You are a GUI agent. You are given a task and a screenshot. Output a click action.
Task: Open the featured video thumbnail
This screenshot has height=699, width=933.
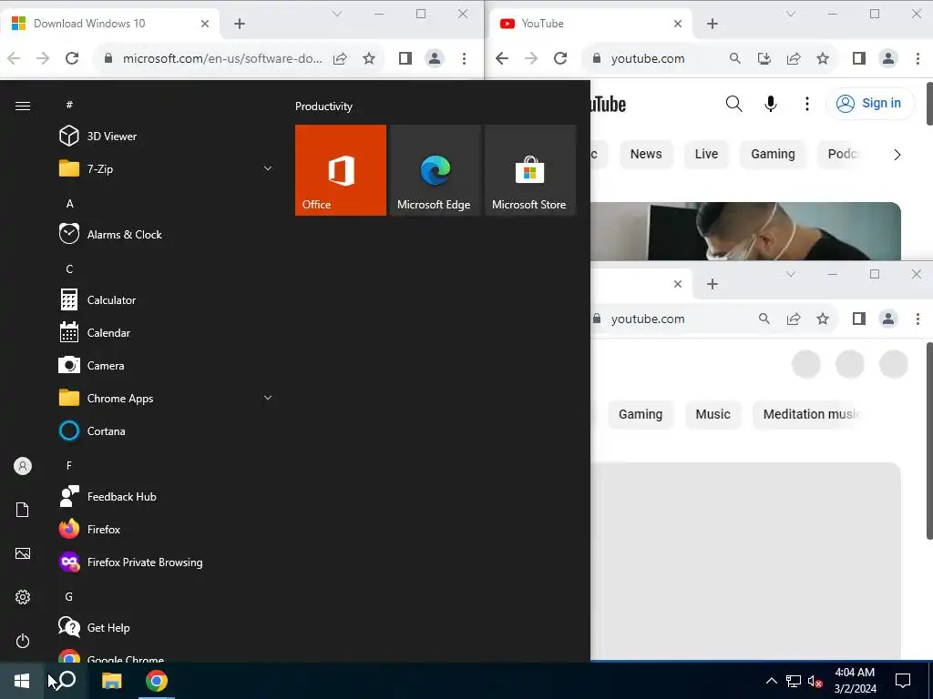(x=745, y=231)
